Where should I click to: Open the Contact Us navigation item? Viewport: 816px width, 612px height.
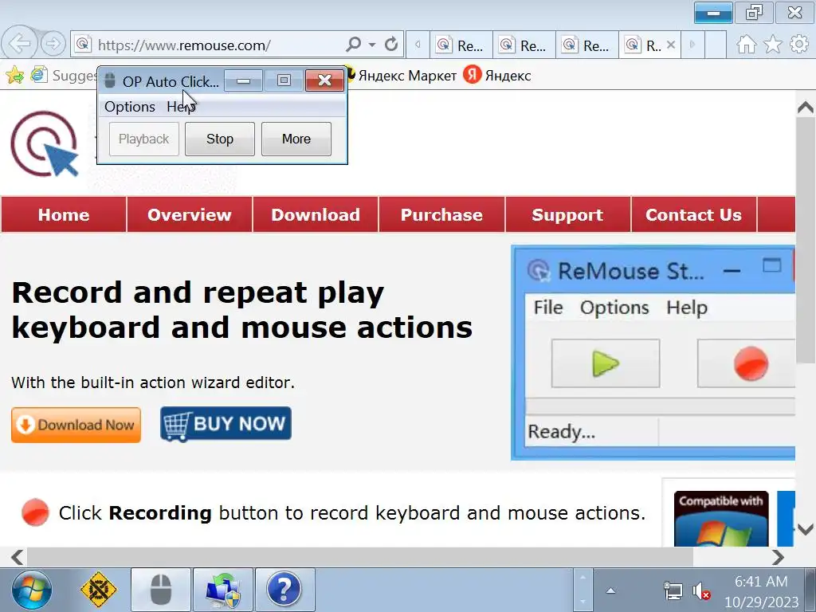pos(693,214)
